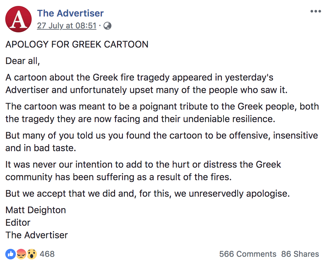Image resolution: width=327 pixels, height=266 pixels.
Task: Click the "poignant tribute" paragraph
Action: tap(162, 113)
